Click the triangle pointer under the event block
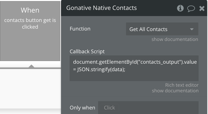Image resolution: width=208 pixels, height=114 pixels. [x=31, y=66]
